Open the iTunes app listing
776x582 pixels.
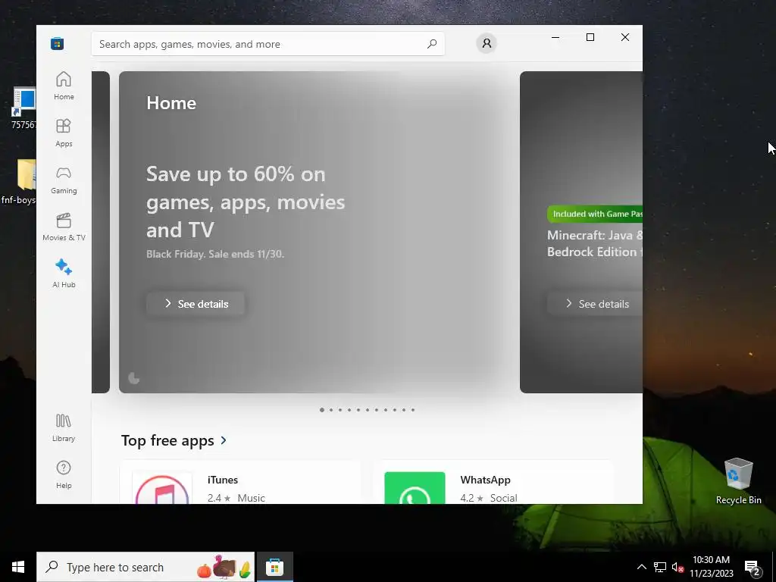(240, 483)
